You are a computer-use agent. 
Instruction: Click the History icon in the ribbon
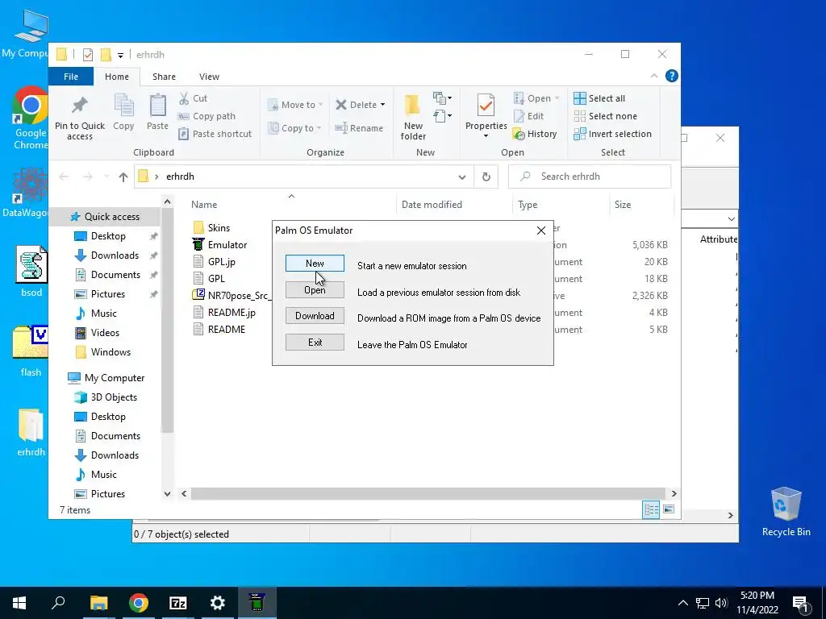tap(519, 135)
